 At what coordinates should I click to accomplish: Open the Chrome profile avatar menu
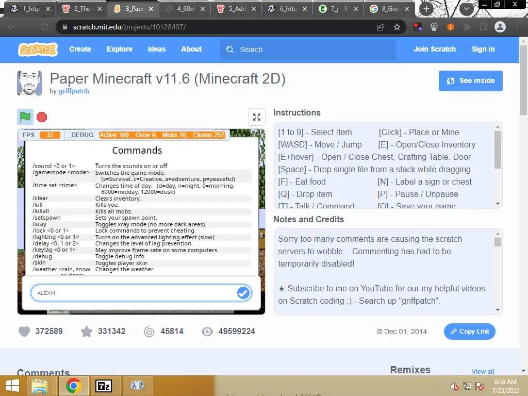click(500, 27)
